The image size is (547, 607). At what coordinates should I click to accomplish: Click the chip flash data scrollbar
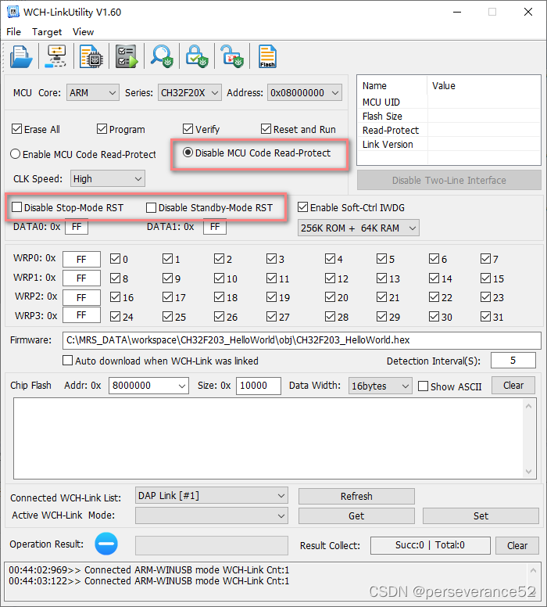tap(529, 438)
